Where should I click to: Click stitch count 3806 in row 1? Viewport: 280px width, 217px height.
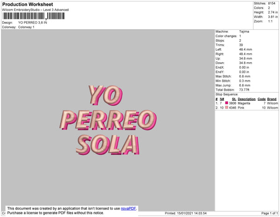[x=232, y=103]
